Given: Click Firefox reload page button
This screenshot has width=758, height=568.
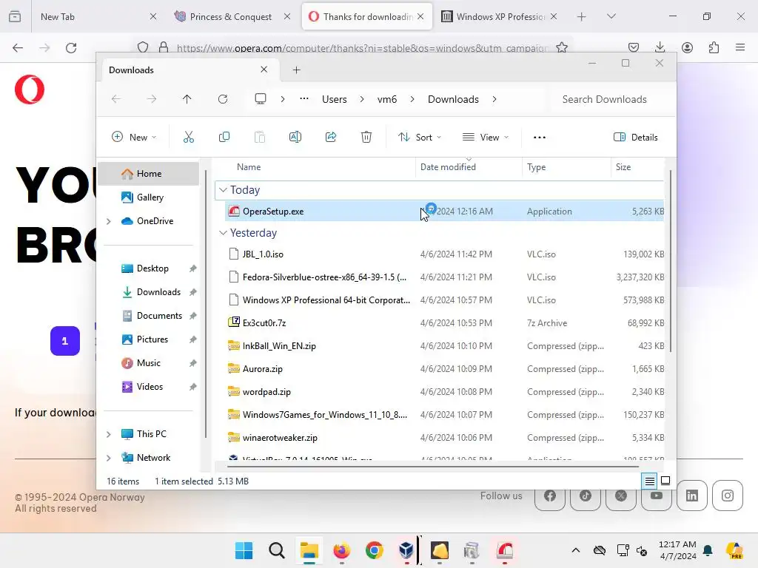Looking at the screenshot, I should click(71, 47).
